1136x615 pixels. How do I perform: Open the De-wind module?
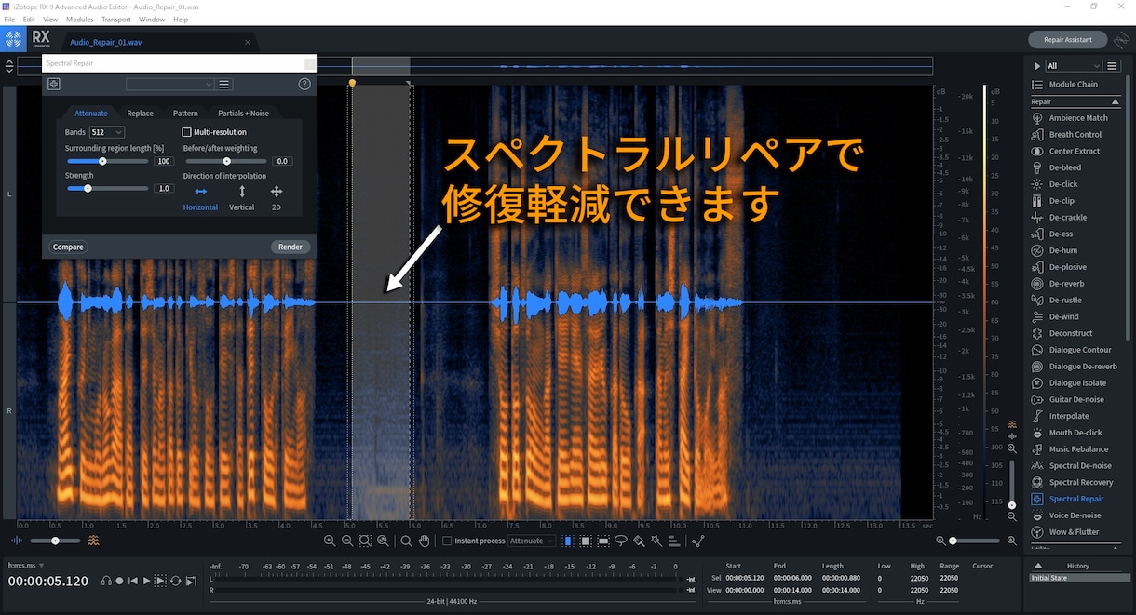point(1075,316)
